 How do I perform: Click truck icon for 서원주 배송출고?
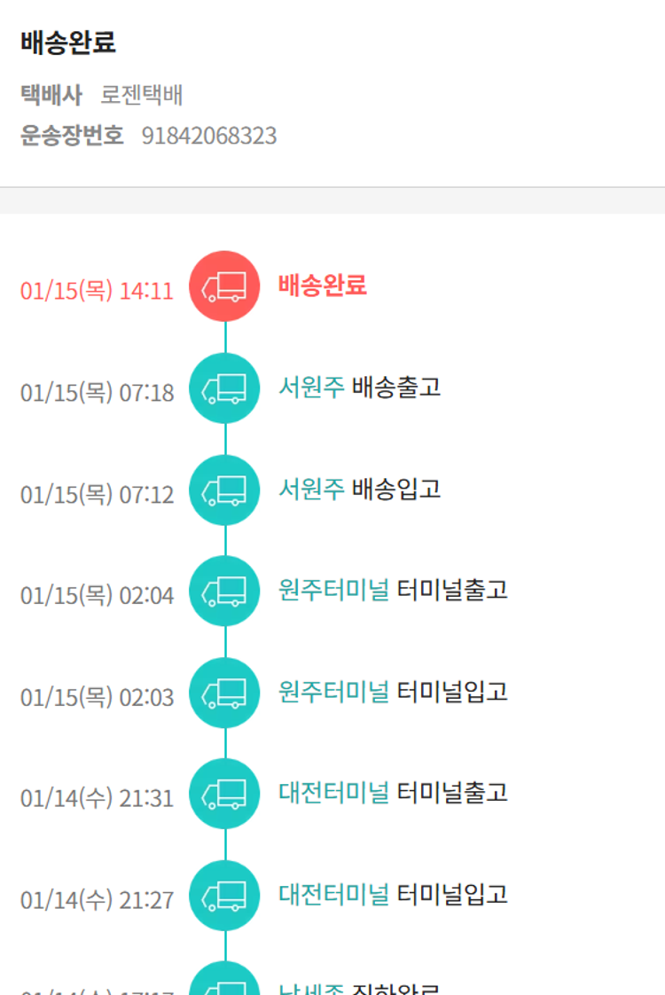[x=224, y=388]
